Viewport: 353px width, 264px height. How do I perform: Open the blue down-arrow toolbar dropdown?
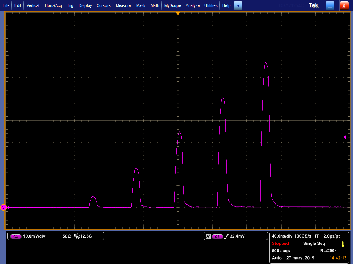(x=238, y=5)
